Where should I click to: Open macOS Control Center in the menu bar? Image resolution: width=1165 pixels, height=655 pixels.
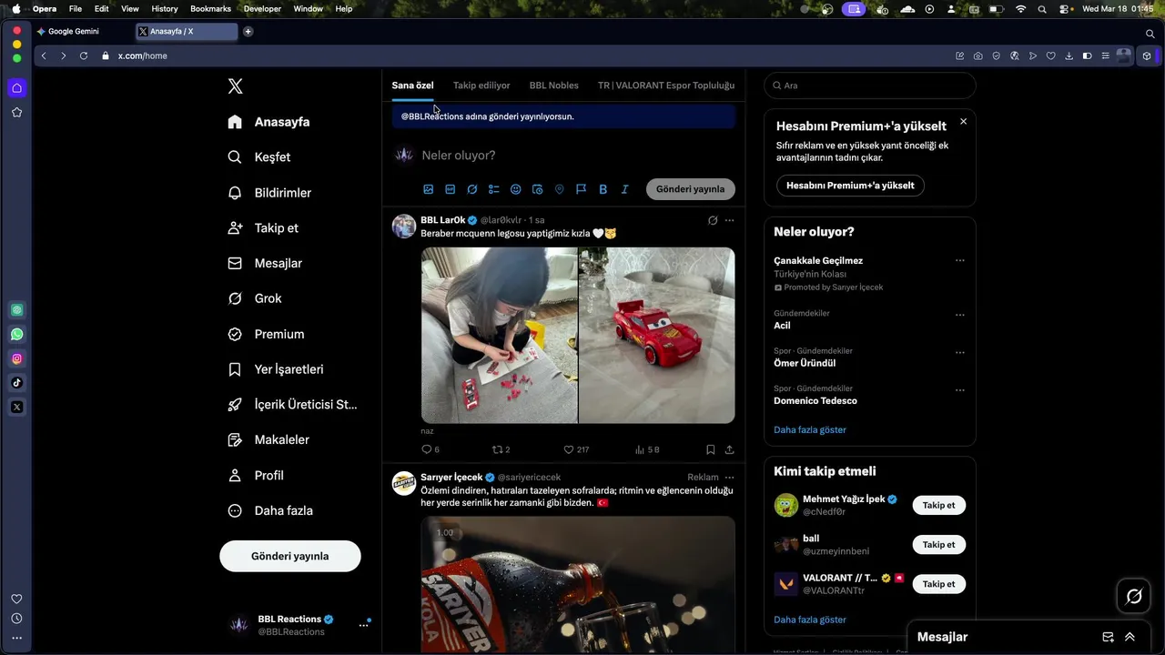[x=1064, y=8]
